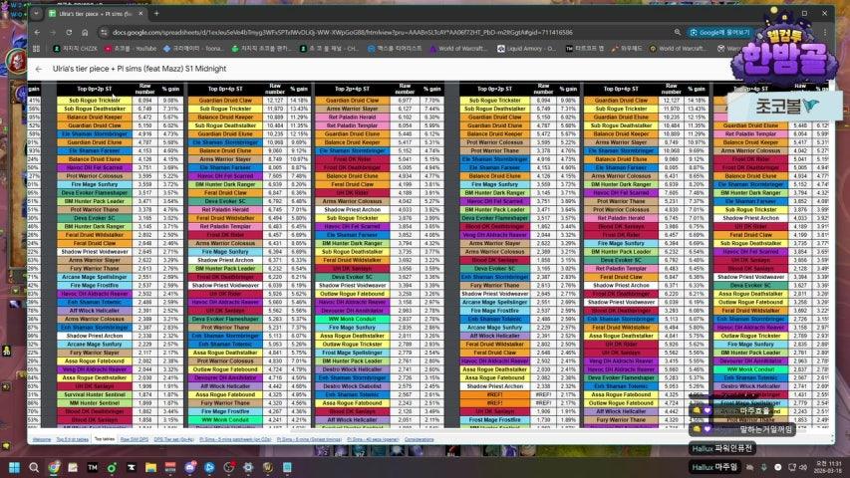Open the 와우헤드 bookmark

coord(627,48)
